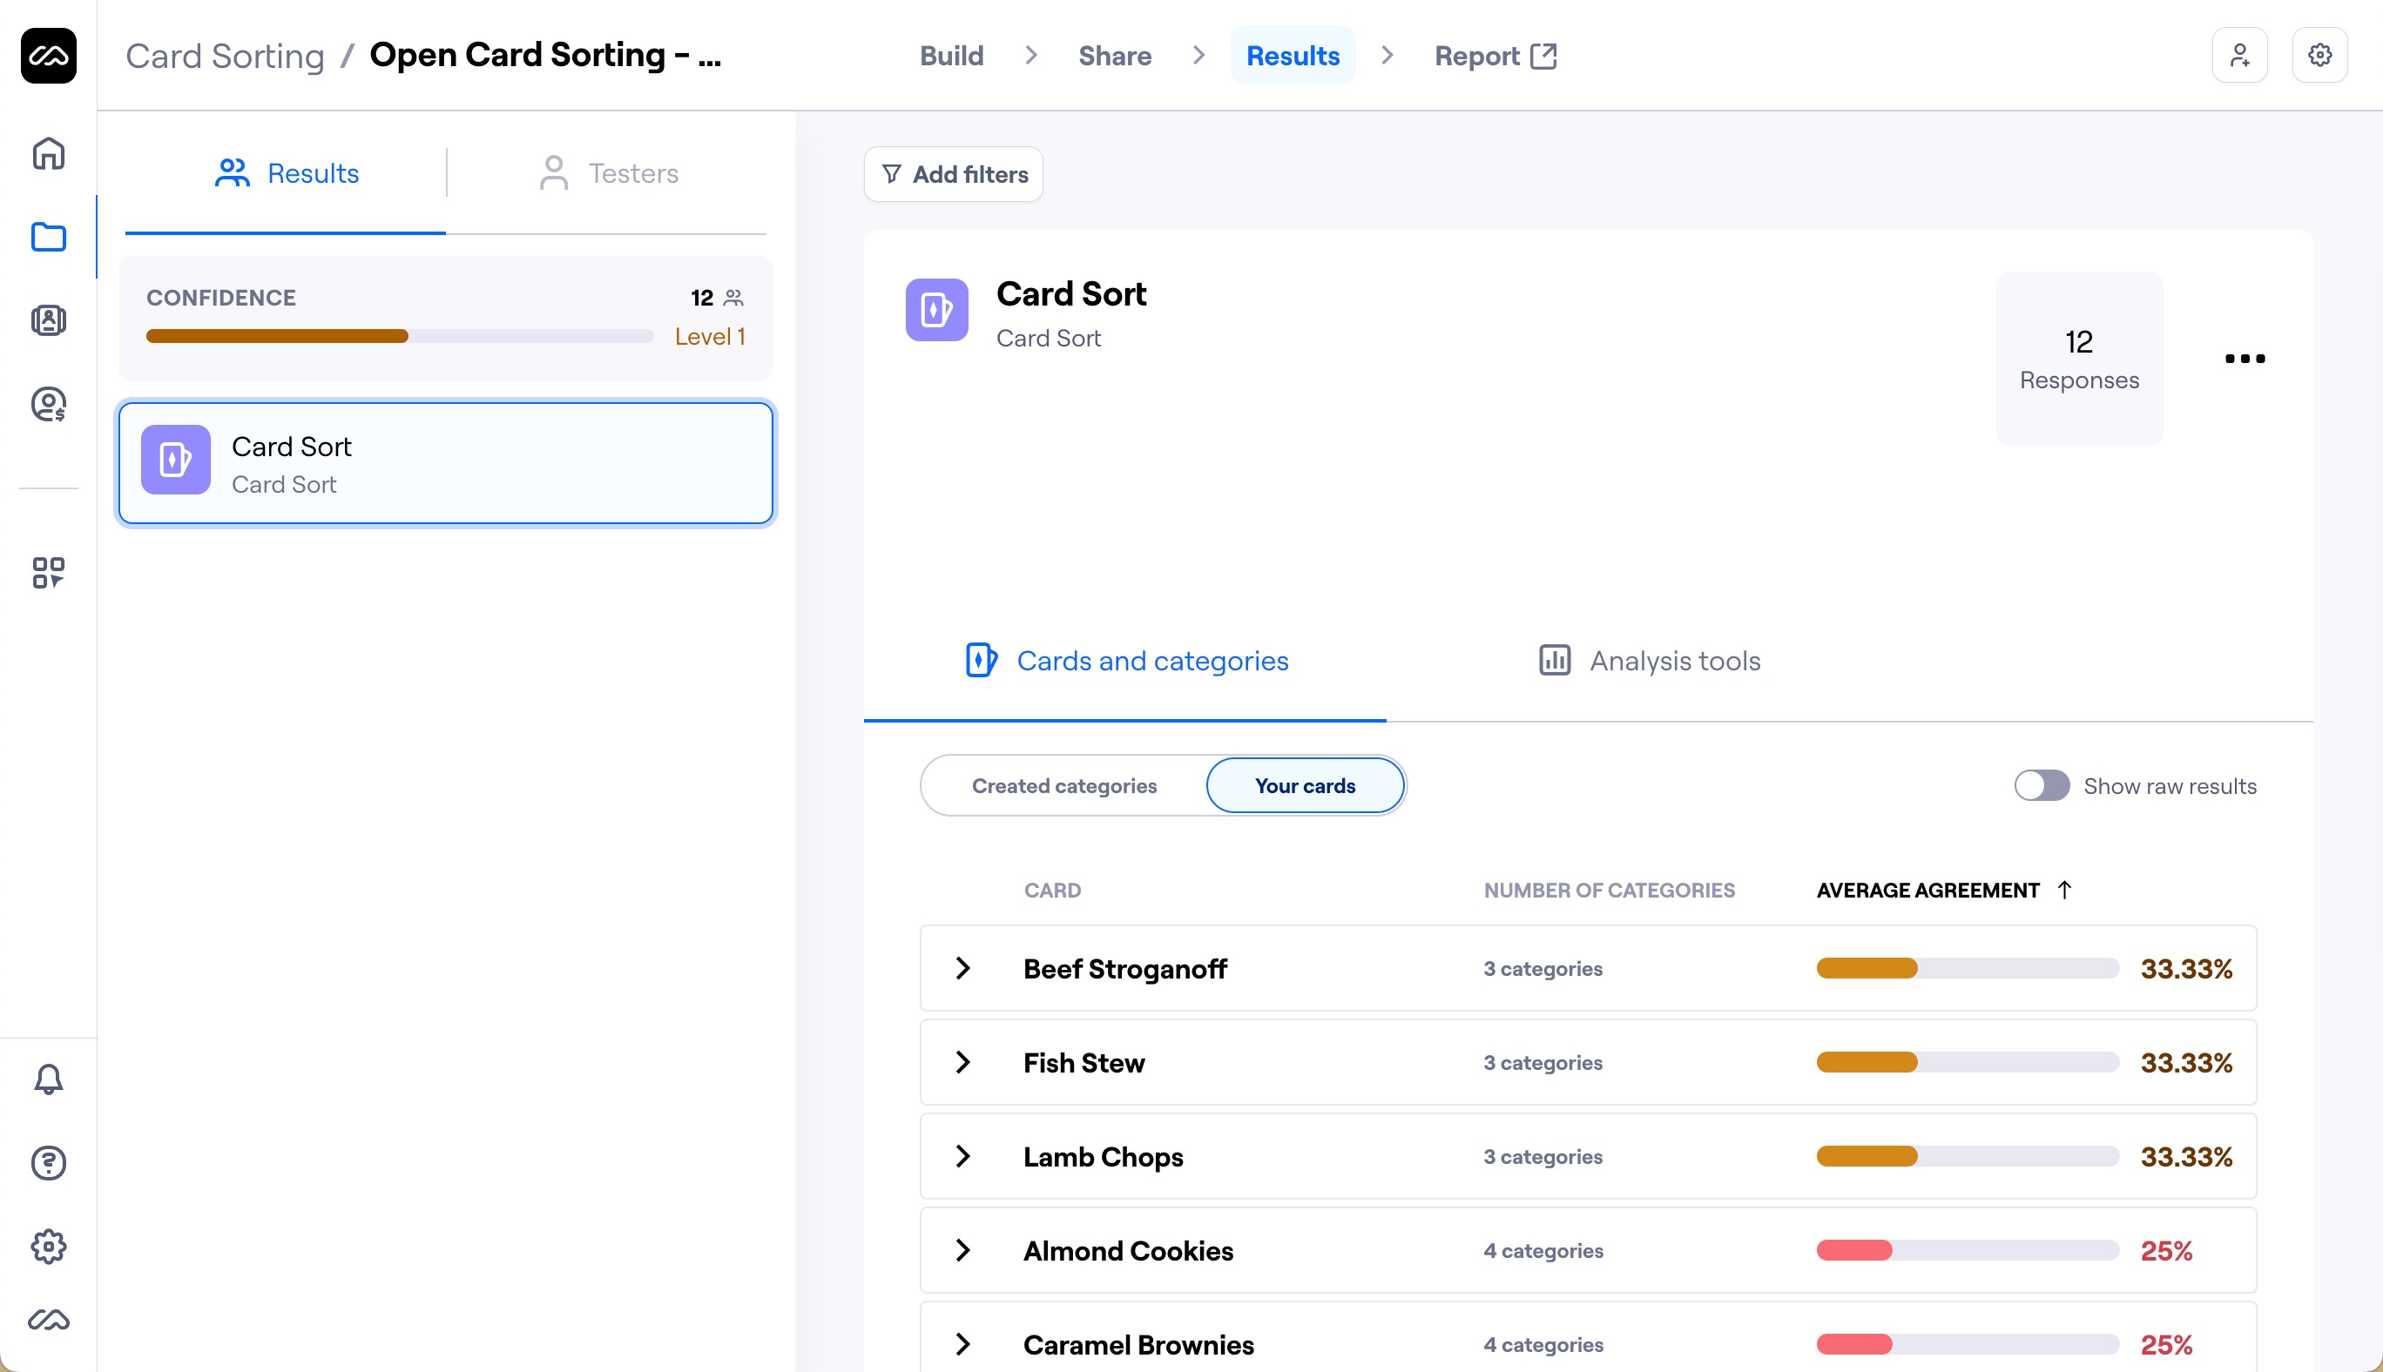Select the Created categories option
Viewport: 2383px width, 1372px height.
[x=1064, y=786]
